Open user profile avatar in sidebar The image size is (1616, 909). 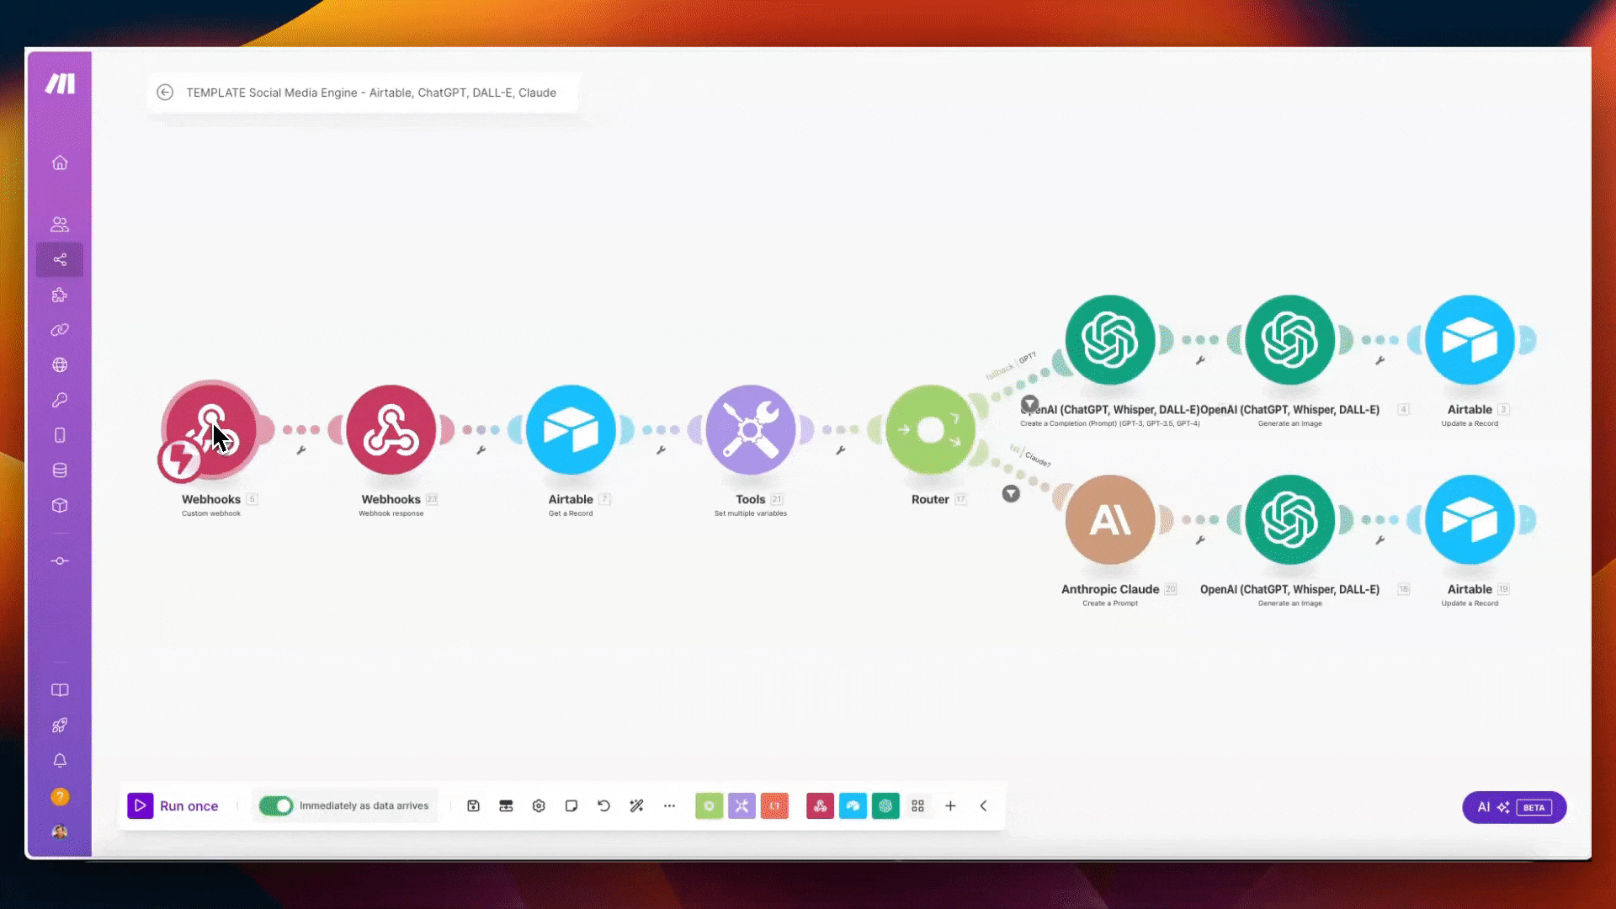pos(60,832)
